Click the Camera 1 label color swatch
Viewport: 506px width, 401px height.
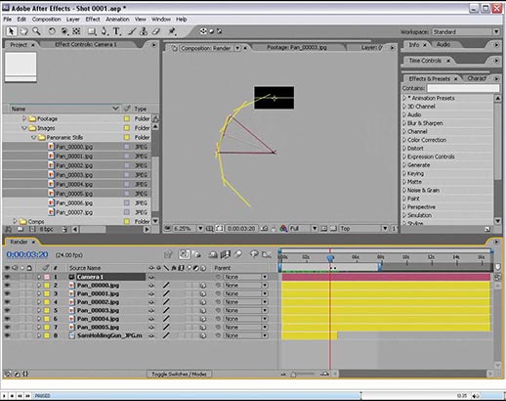(47, 277)
